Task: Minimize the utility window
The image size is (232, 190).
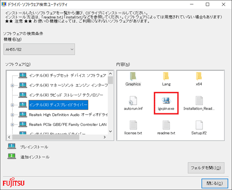Action: [x=192, y=4]
